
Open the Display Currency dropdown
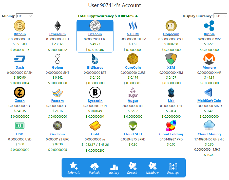(x=220, y=16)
